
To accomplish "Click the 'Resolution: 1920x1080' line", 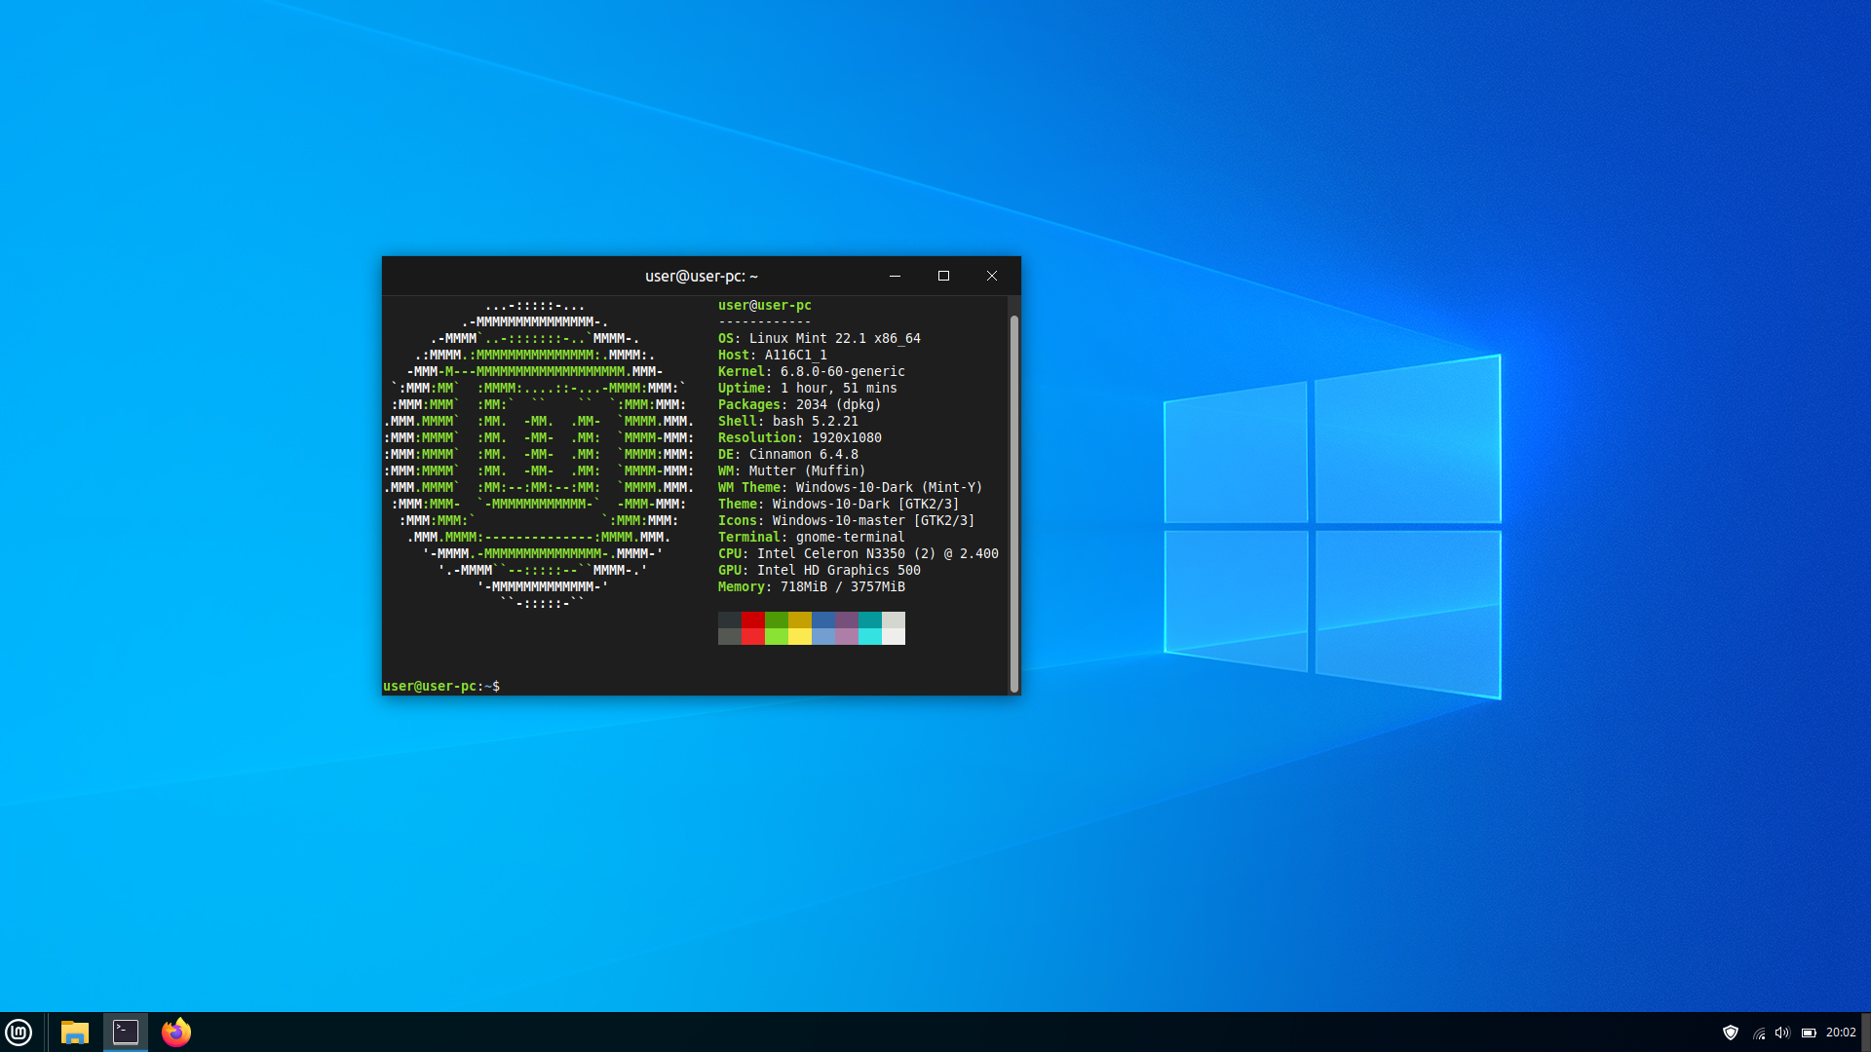I will (x=800, y=438).
